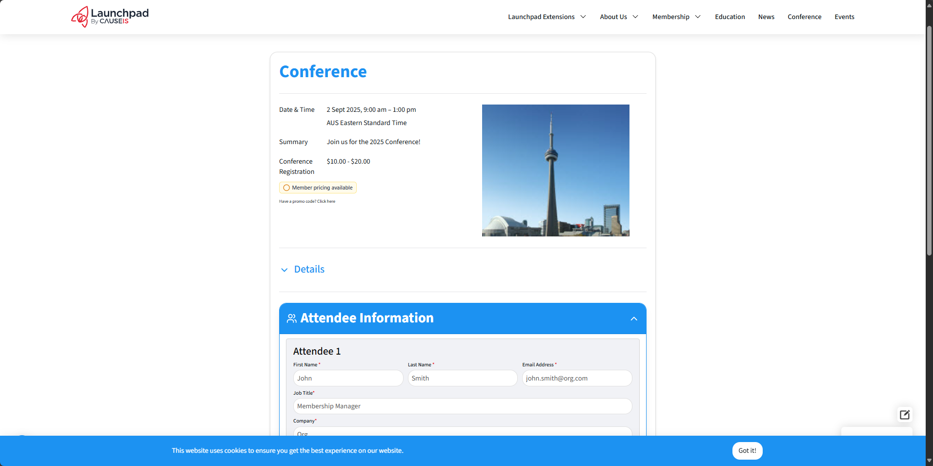The image size is (933, 466).
Task: Click the scrollbar down arrow
Action: click(x=929, y=461)
